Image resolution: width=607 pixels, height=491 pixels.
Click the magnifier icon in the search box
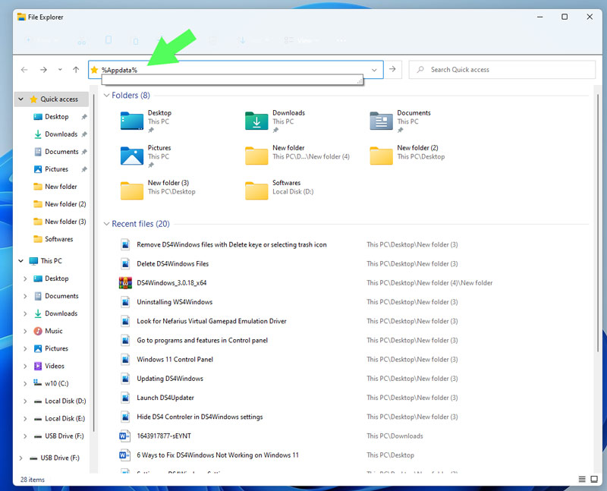pyautogui.click(x=420, y=70)
